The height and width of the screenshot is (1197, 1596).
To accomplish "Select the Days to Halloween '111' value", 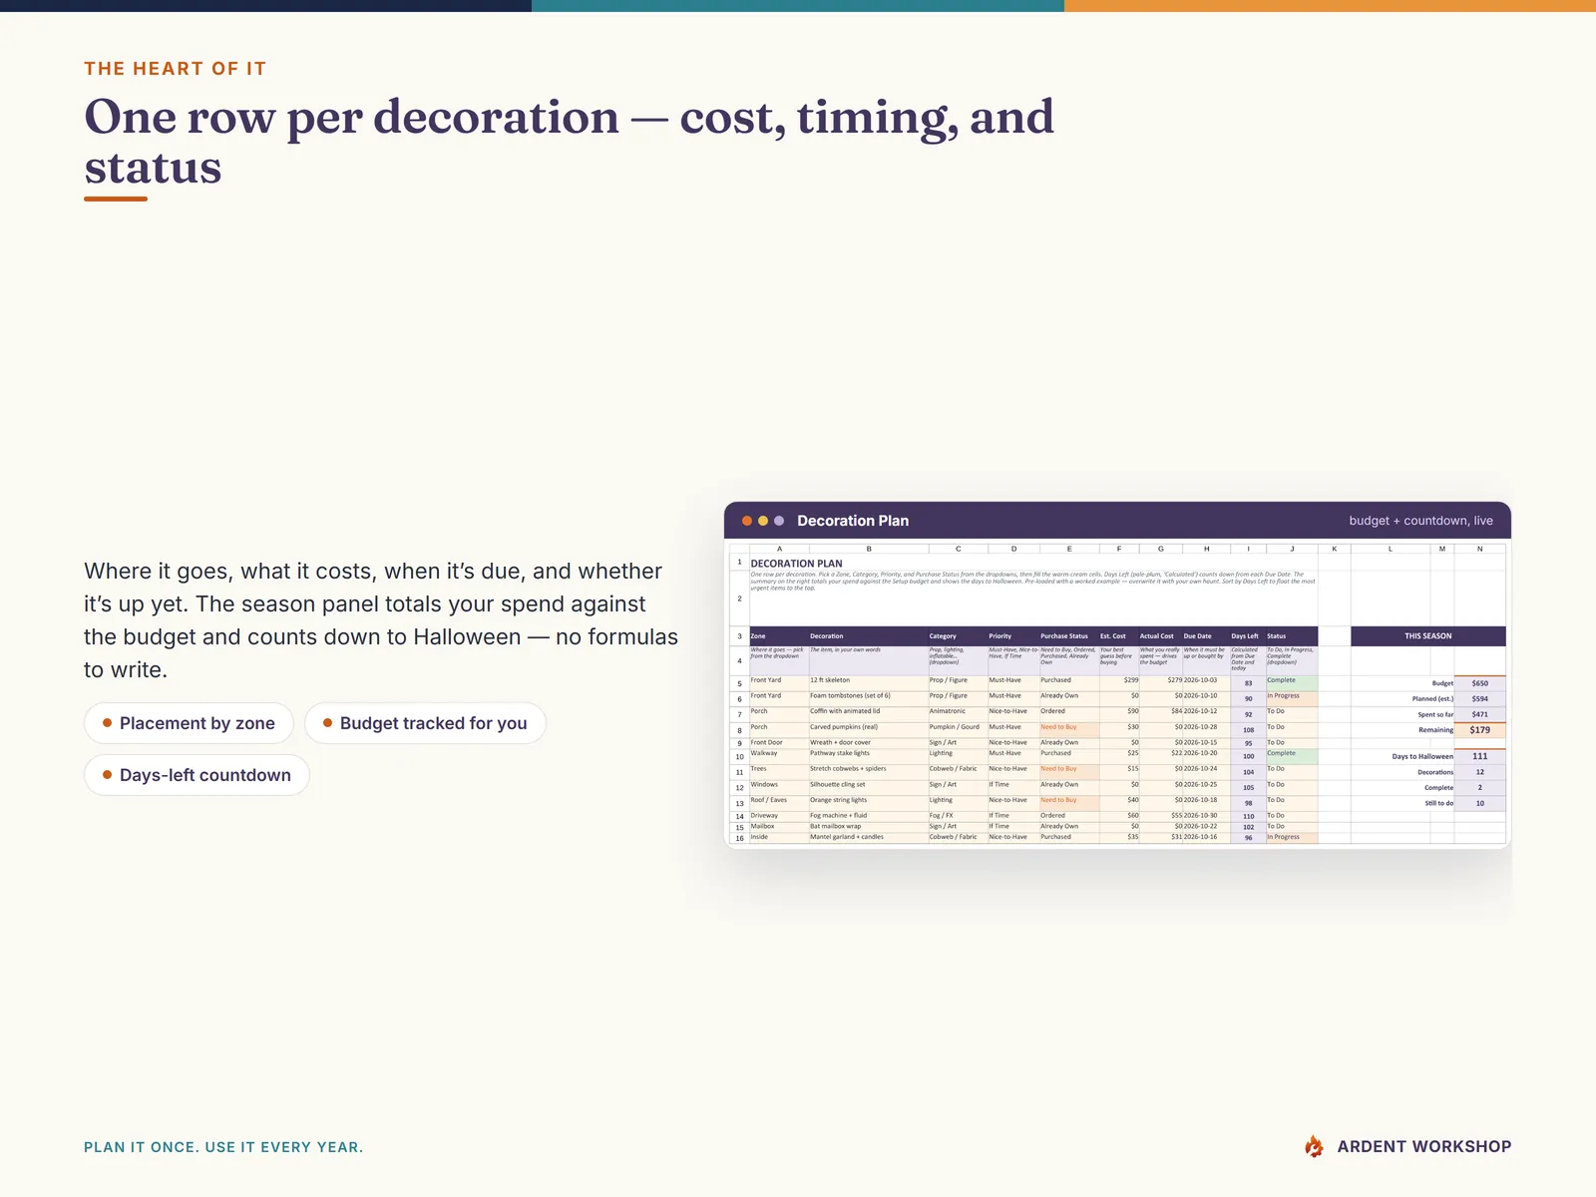I will point(1479,757).
